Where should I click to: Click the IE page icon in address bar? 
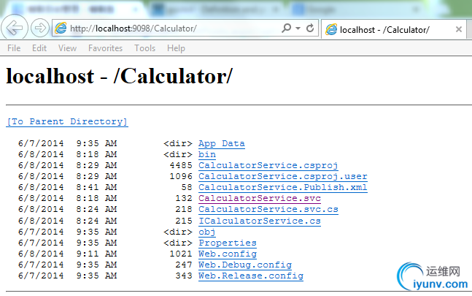(61, 28)
